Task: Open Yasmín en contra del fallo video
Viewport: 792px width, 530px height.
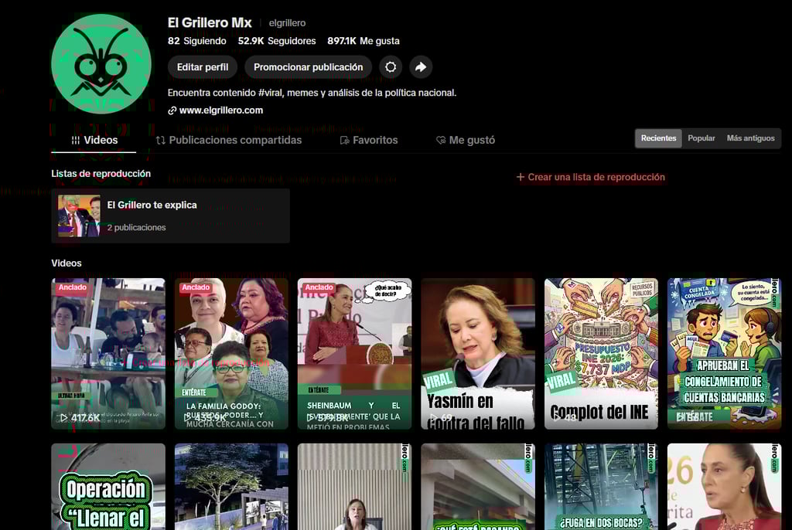Action: [x=478, y=353]
